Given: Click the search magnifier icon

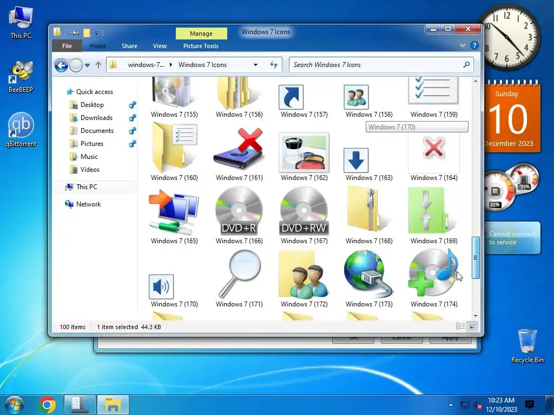Looking at the screenshot, I should pos(466,65).
